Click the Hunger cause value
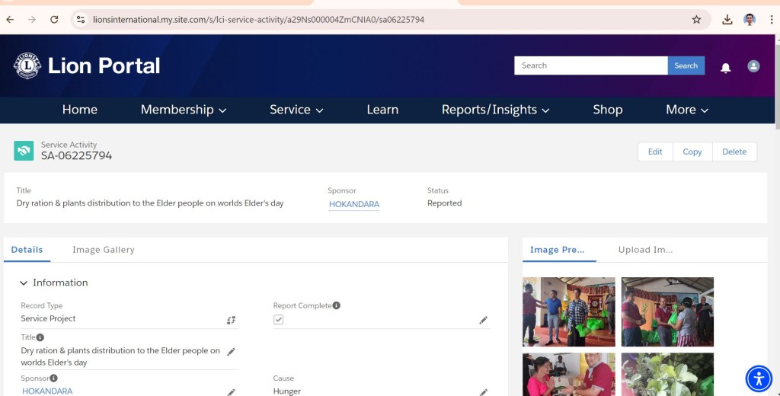 tap(287, 391)
